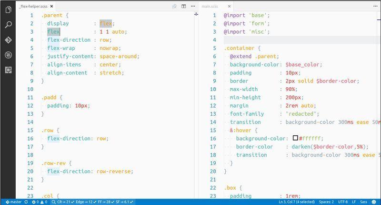Close the main.scss tab

point(229,6)
